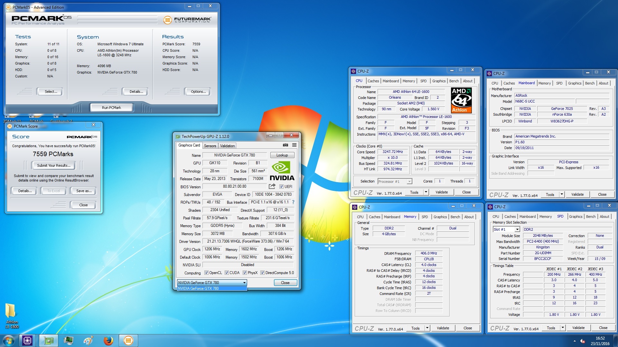618x347 pixels.
Task: Click the GPU-Z Name field value
Action: [x=235, y=155]
